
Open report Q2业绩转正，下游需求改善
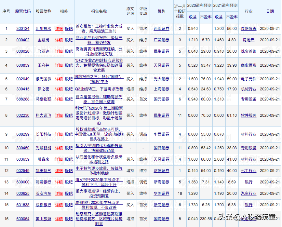[99, 89]
